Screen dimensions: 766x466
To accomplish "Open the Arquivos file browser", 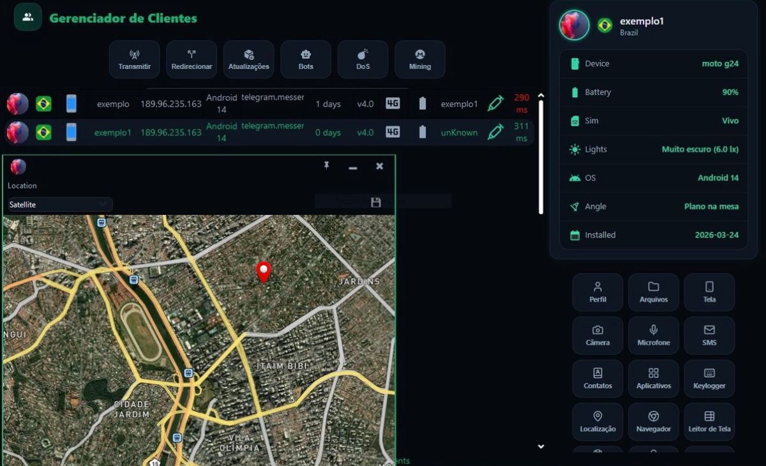I will click(x=653, y=292).
